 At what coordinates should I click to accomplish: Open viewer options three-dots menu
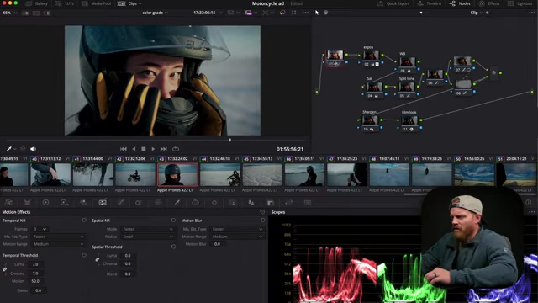(x=305, y=13)
